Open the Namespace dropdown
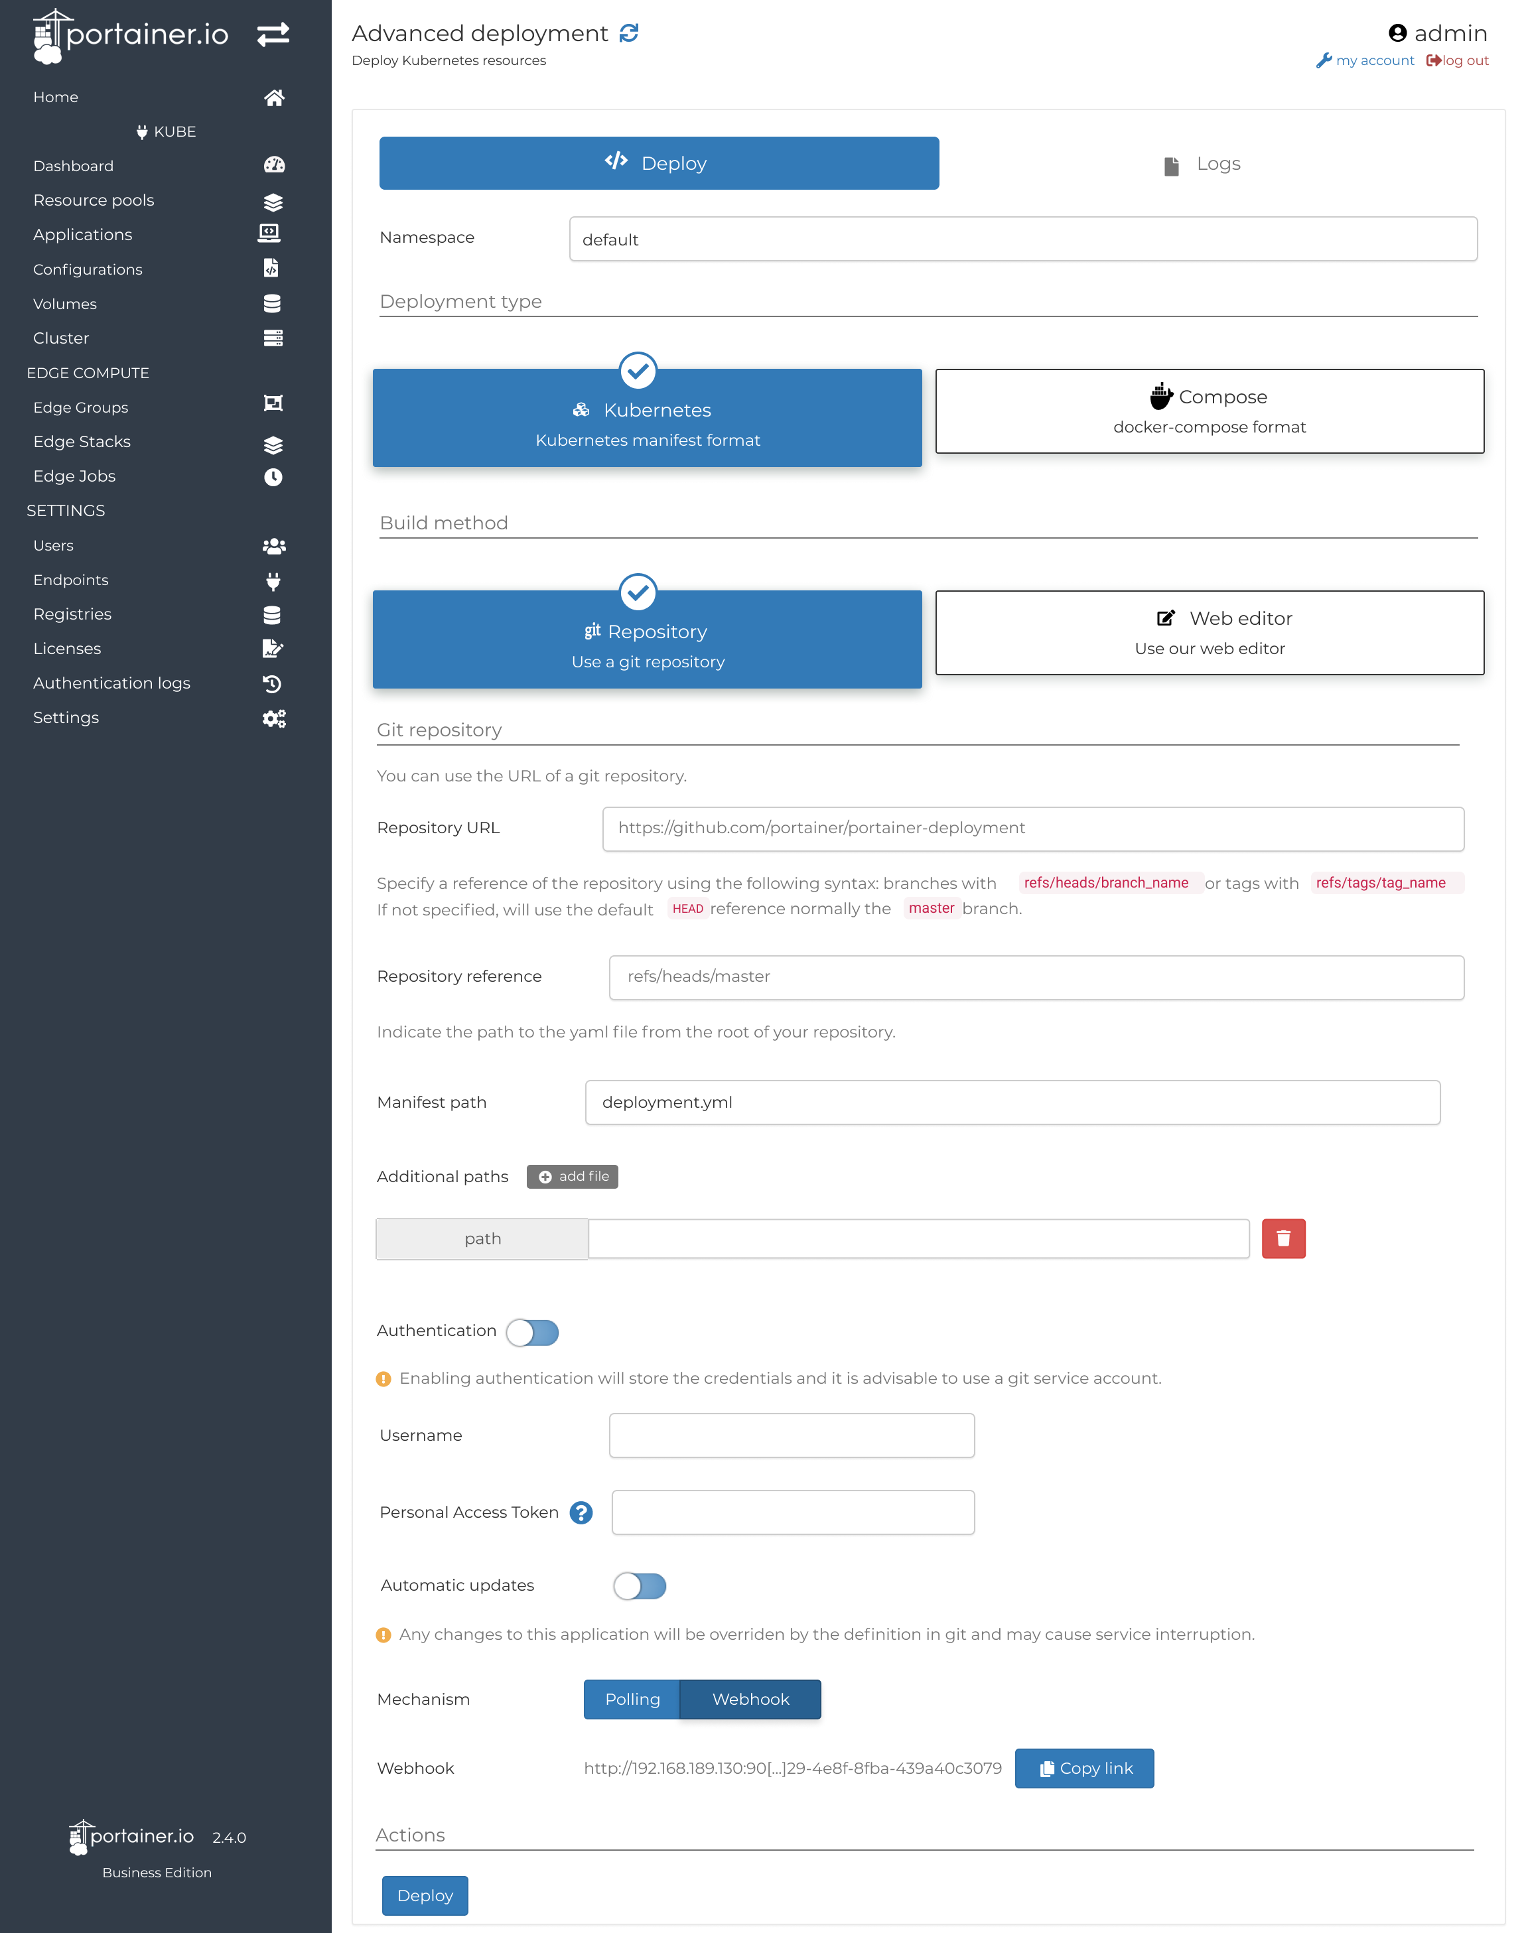 1023,239
